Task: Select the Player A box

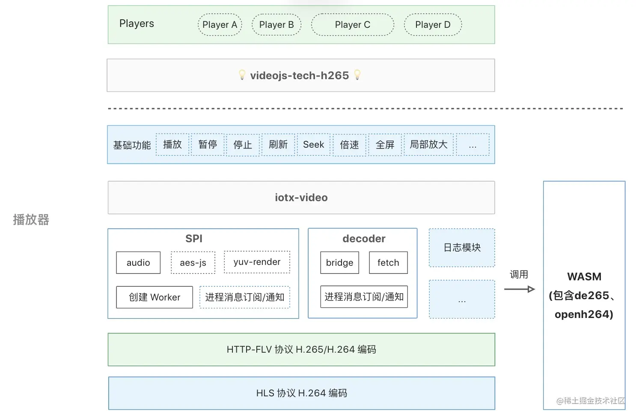Action: (x=220, y=25)
